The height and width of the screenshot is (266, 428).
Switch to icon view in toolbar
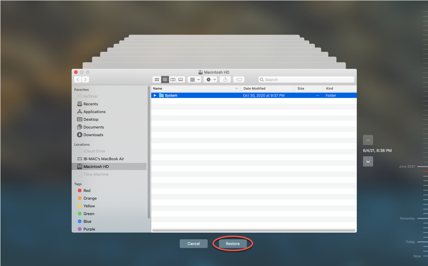[x=157, y=79]
